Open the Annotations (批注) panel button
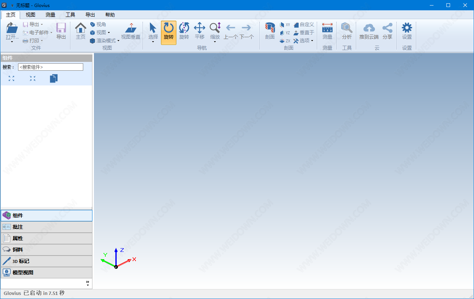 pyautogui.click(x=46, y=227)
